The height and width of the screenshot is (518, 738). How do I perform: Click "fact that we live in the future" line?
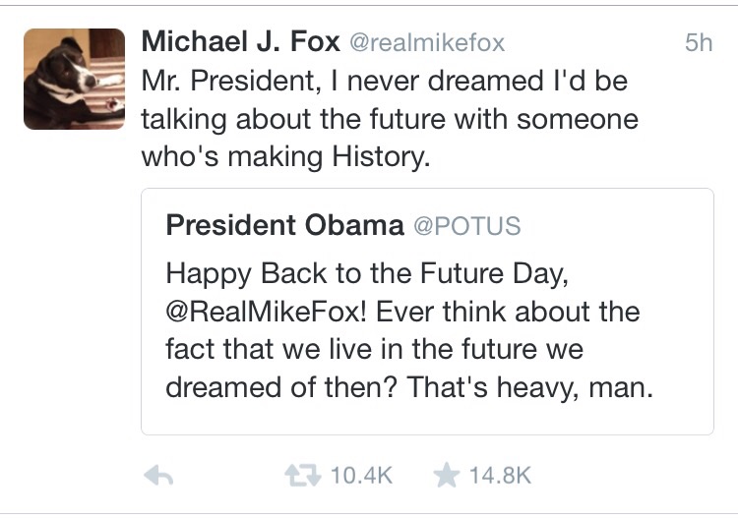click(x=375, y=349)
